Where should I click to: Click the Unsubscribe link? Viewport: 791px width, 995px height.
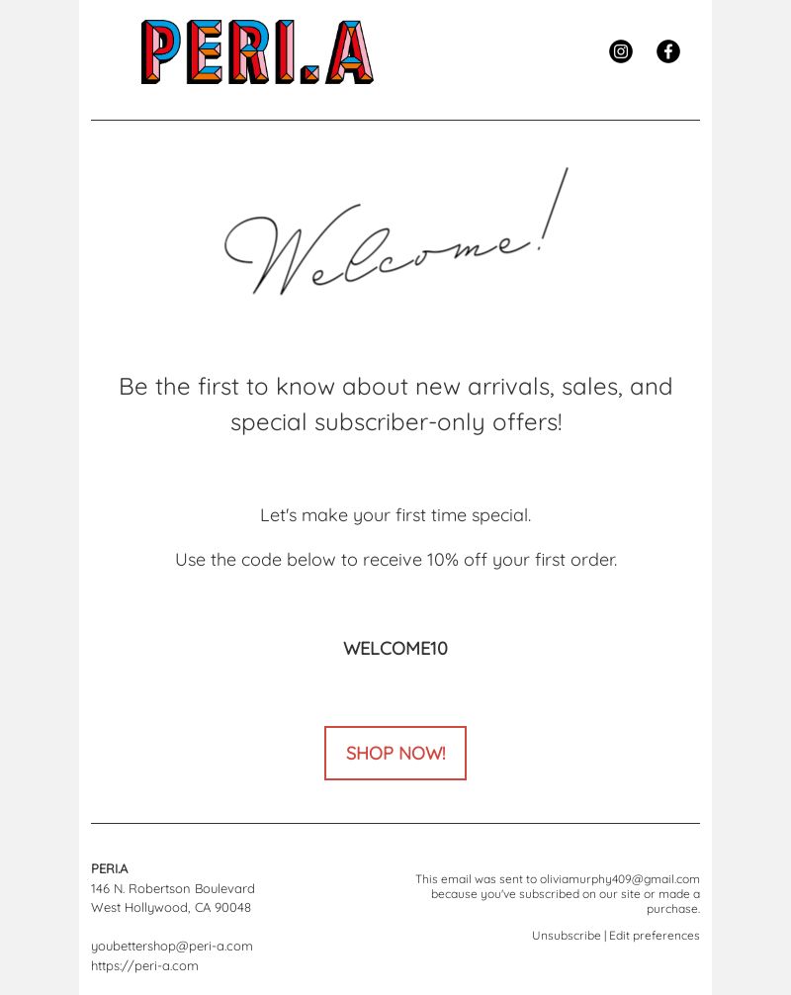pos(566,936)
